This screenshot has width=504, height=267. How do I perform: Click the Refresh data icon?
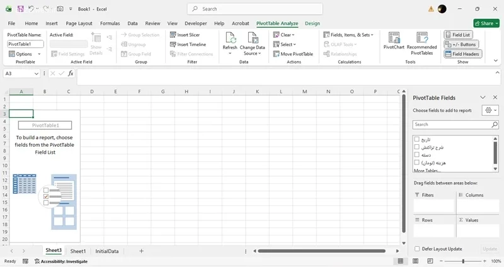[x=230, y=38]
